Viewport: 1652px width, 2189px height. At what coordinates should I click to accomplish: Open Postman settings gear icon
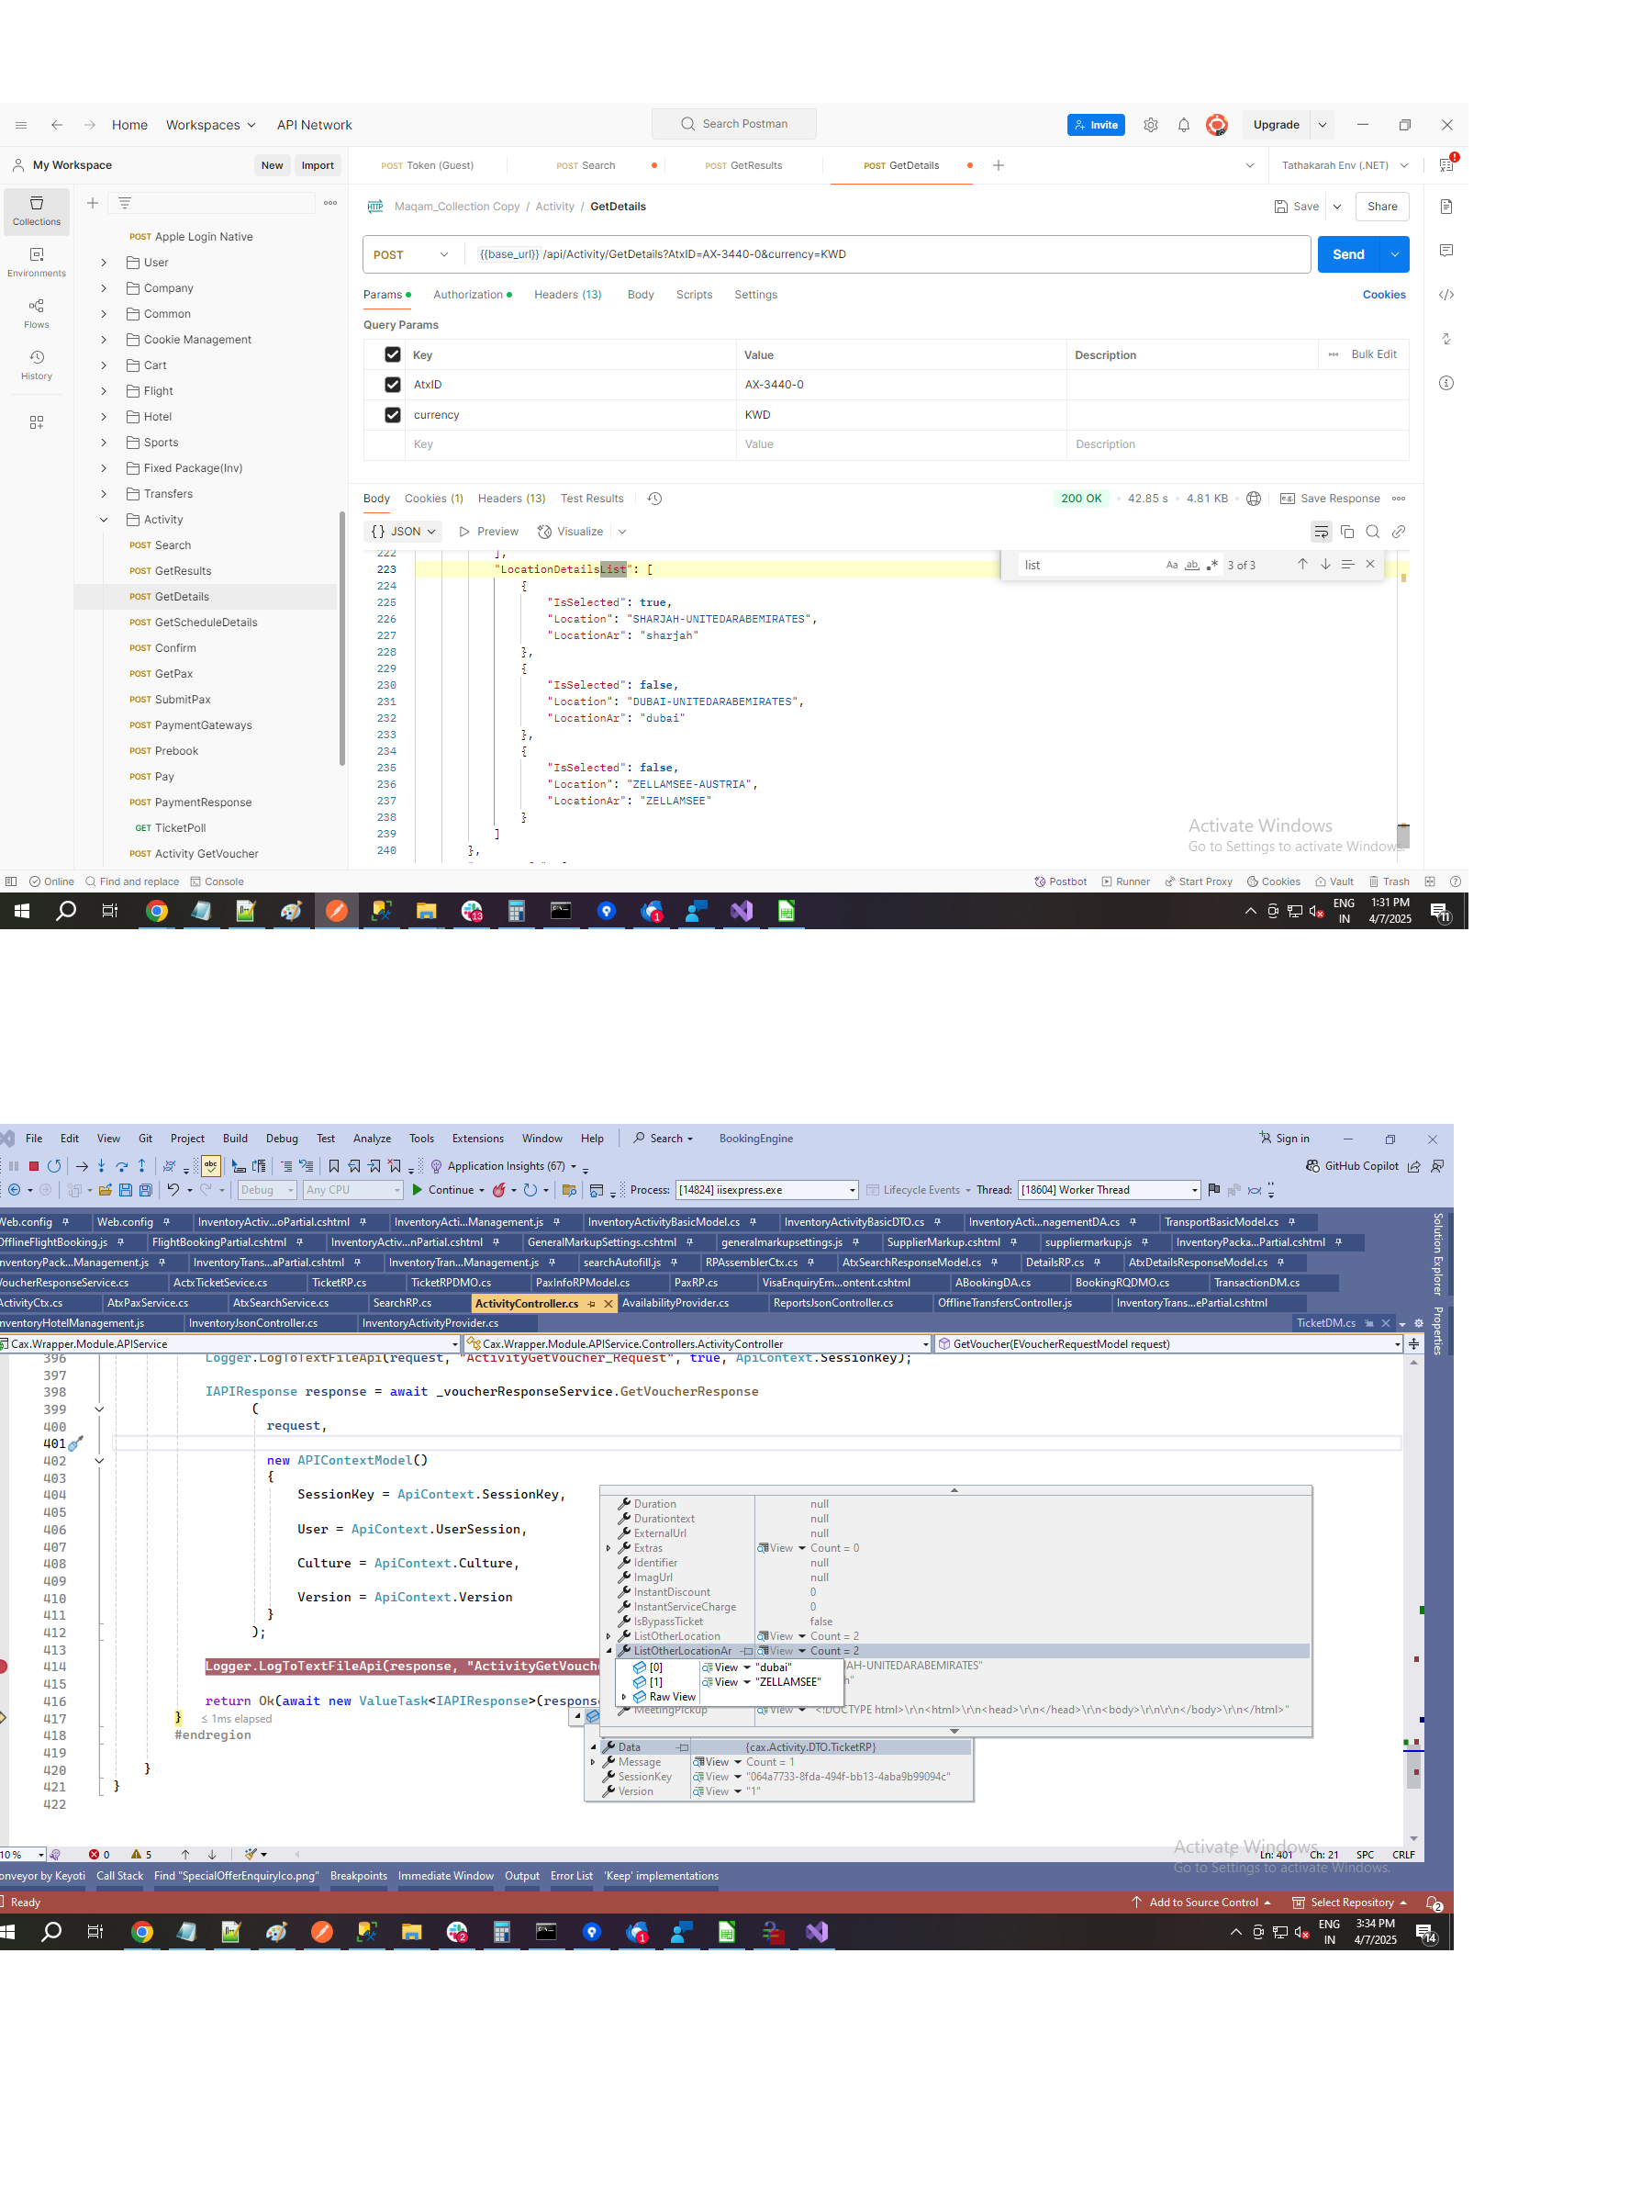point(1149,125)
